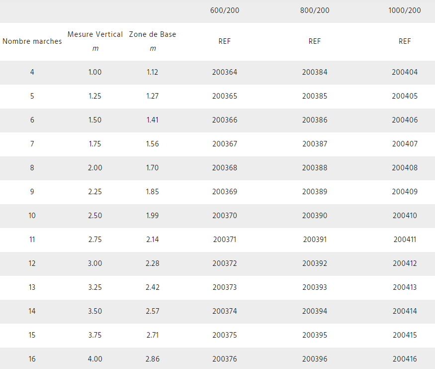
Task: Click the 600/200 column header
Action: (224, 10)
